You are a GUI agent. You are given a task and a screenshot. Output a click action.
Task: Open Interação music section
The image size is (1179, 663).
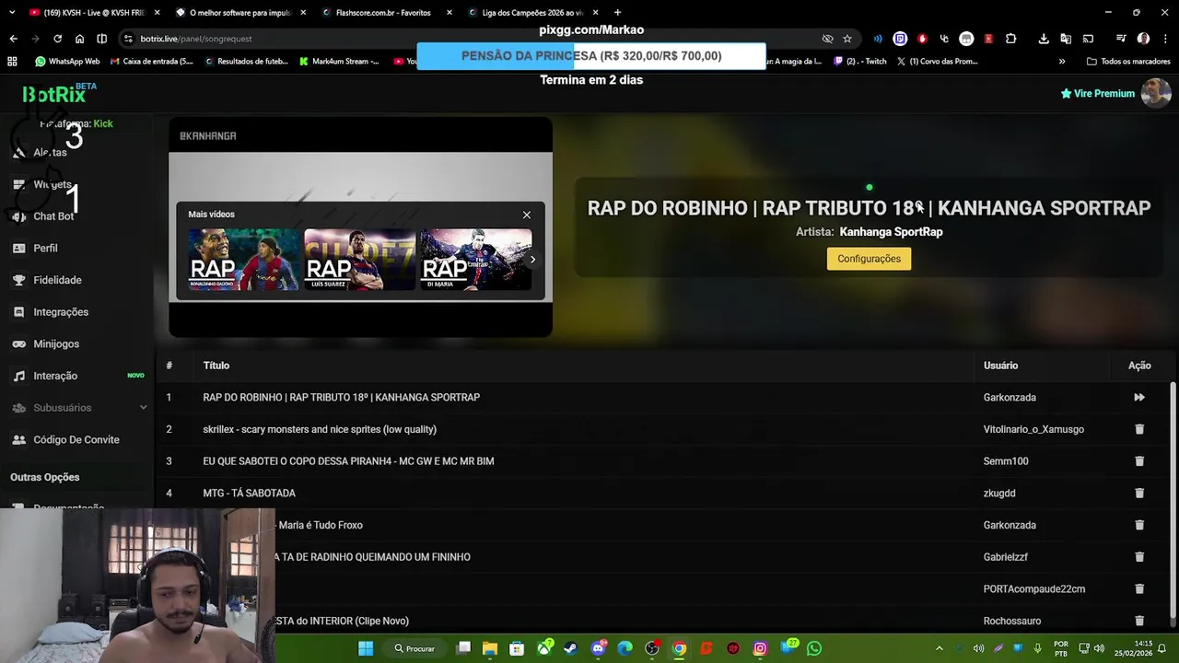pos(55,376)
